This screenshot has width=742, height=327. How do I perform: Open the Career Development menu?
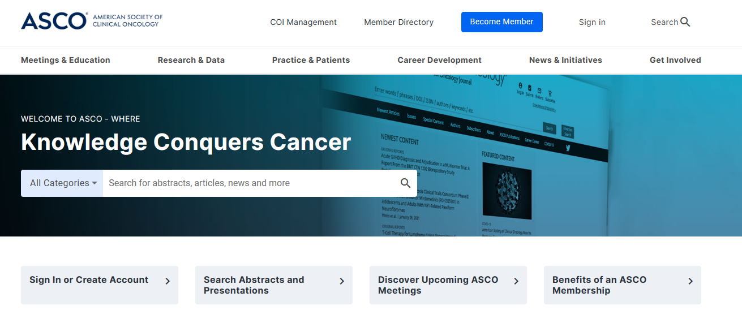click(x=440, y=60)
